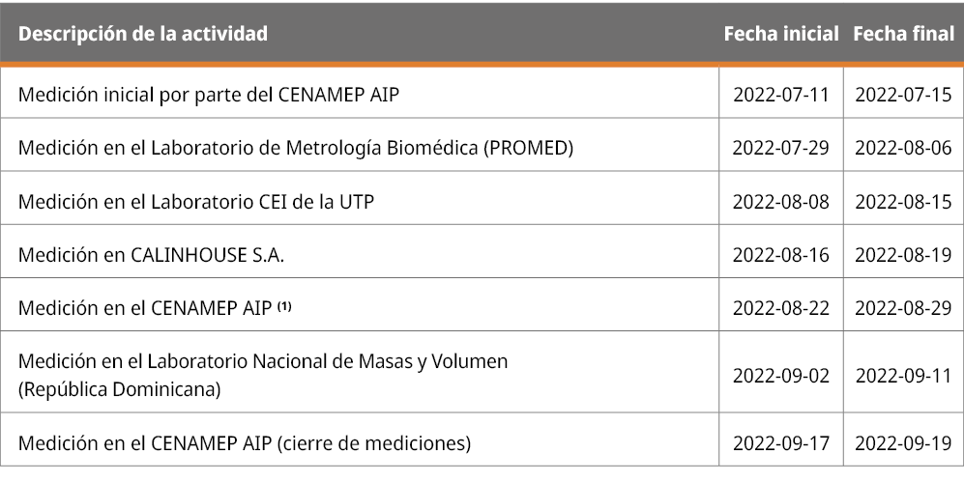Click the footnote (1) superscript after CENAMEP AIP
Image resolution: width=964 pixels, height=482 pixels.
284,306
